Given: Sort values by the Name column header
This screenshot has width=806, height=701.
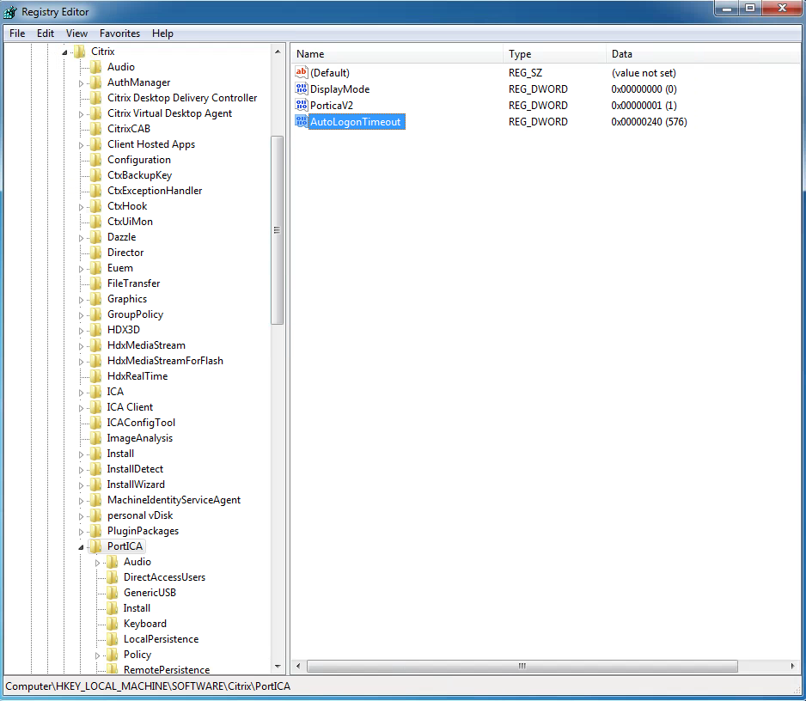Looking at the screenshot, I should 397,54.
